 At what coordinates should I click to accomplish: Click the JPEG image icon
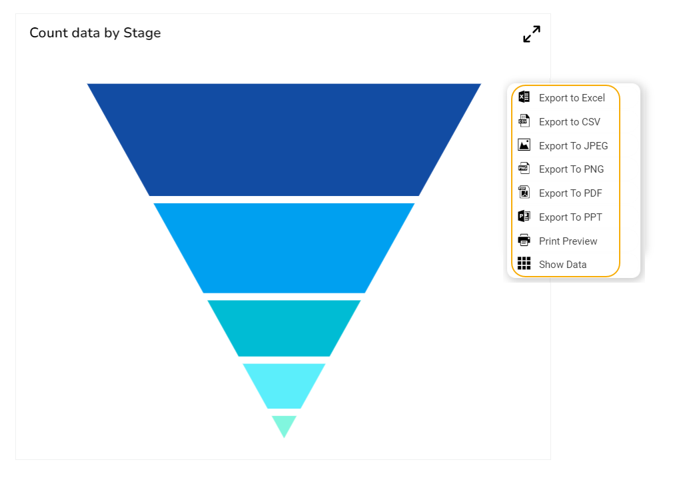point(524,145)
